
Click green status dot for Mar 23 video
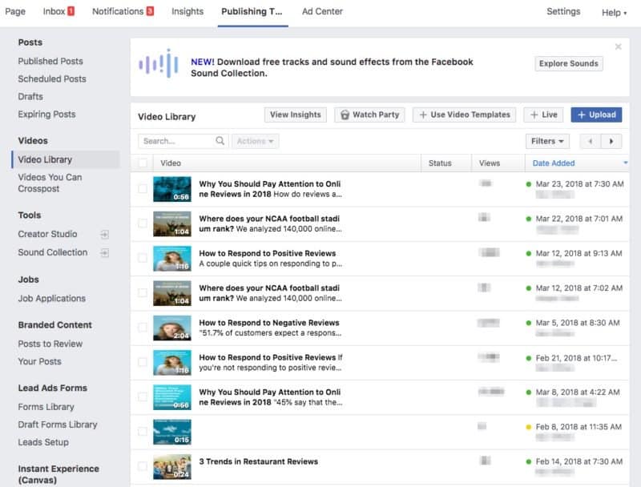529,184
